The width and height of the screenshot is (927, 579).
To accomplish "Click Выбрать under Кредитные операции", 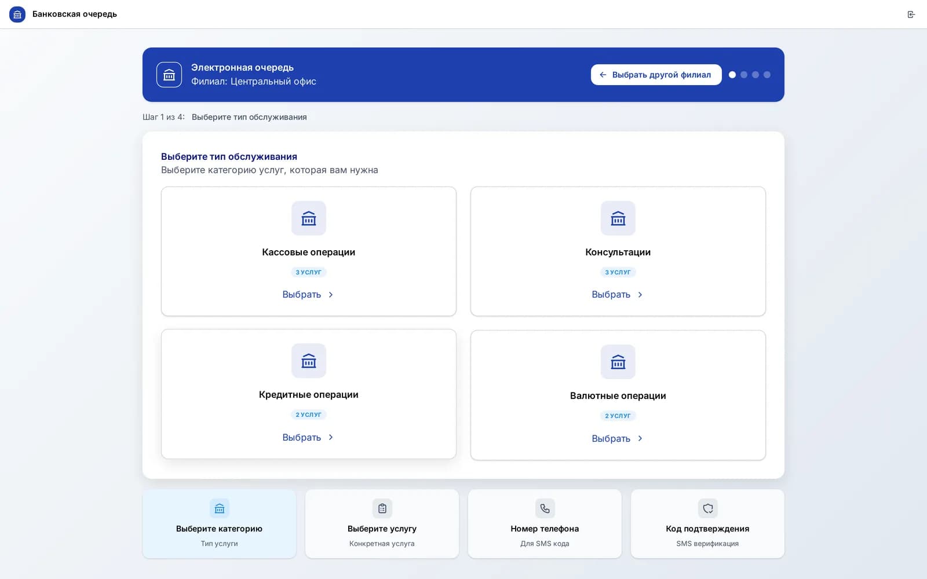I will point(308,437).
